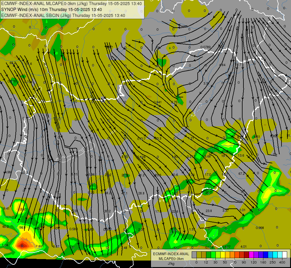The height and width of the screenshot is (268, 291).
Task: Click the magenta swatch in the legend
Action: [x=251, y=255]
